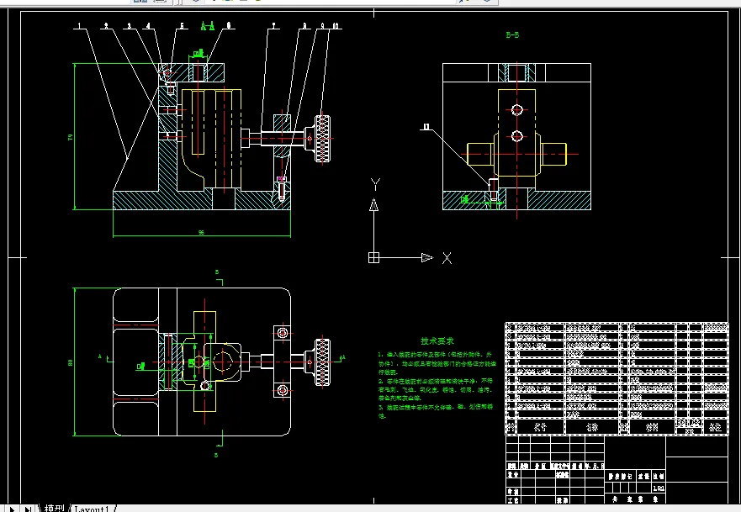Select part balloon number 7
This screenshot has height=512, width=741.
tap(273, 26)
